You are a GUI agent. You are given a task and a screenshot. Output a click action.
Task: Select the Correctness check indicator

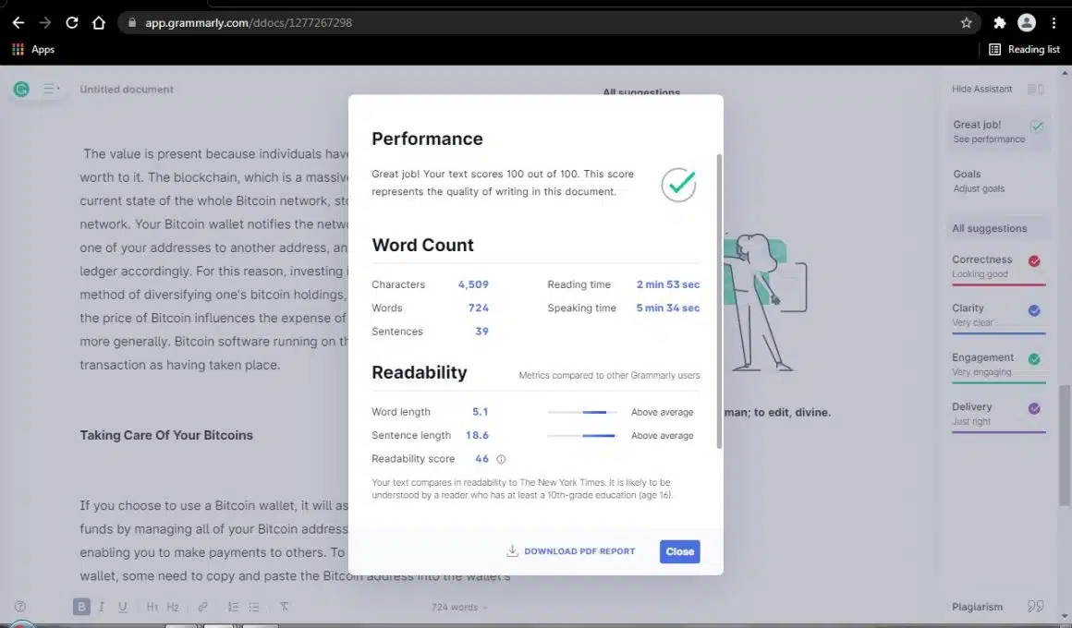(x=1034, y=261)
